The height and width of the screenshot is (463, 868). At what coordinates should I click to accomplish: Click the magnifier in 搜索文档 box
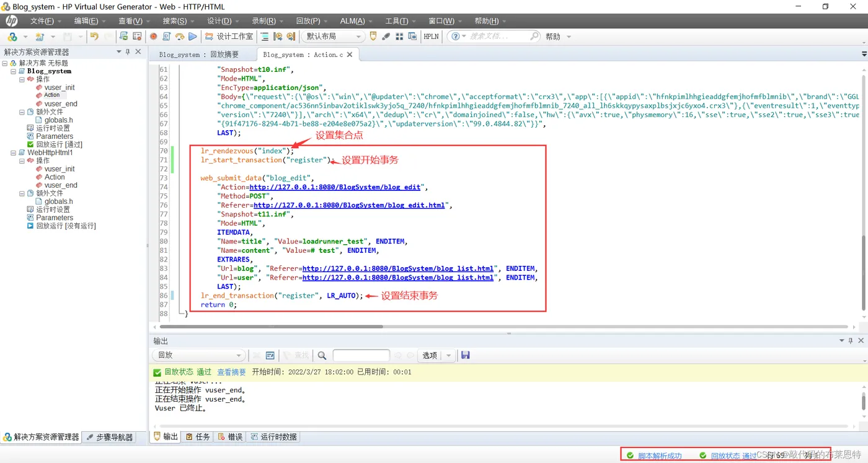point(534,37)
